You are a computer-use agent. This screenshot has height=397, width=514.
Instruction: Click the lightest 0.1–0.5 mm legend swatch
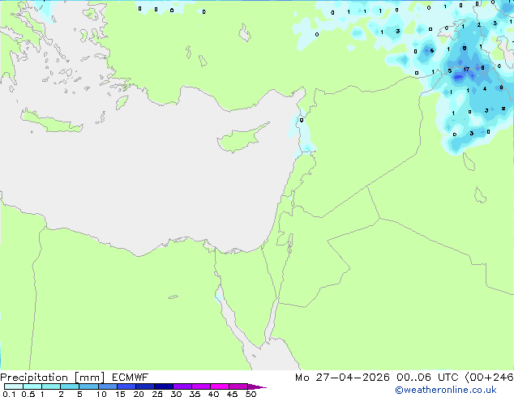[14, 386]
